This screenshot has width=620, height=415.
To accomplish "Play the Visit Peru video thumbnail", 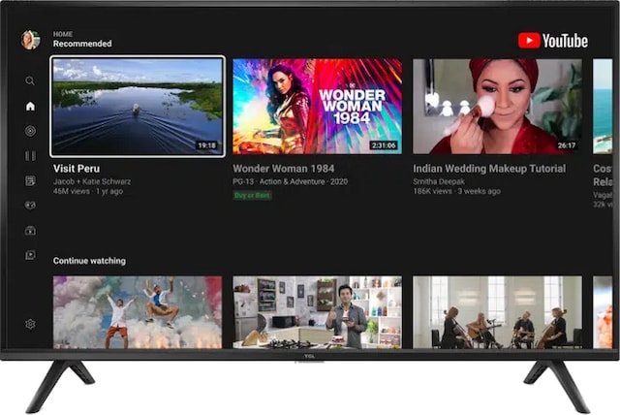I will (138, 107).
